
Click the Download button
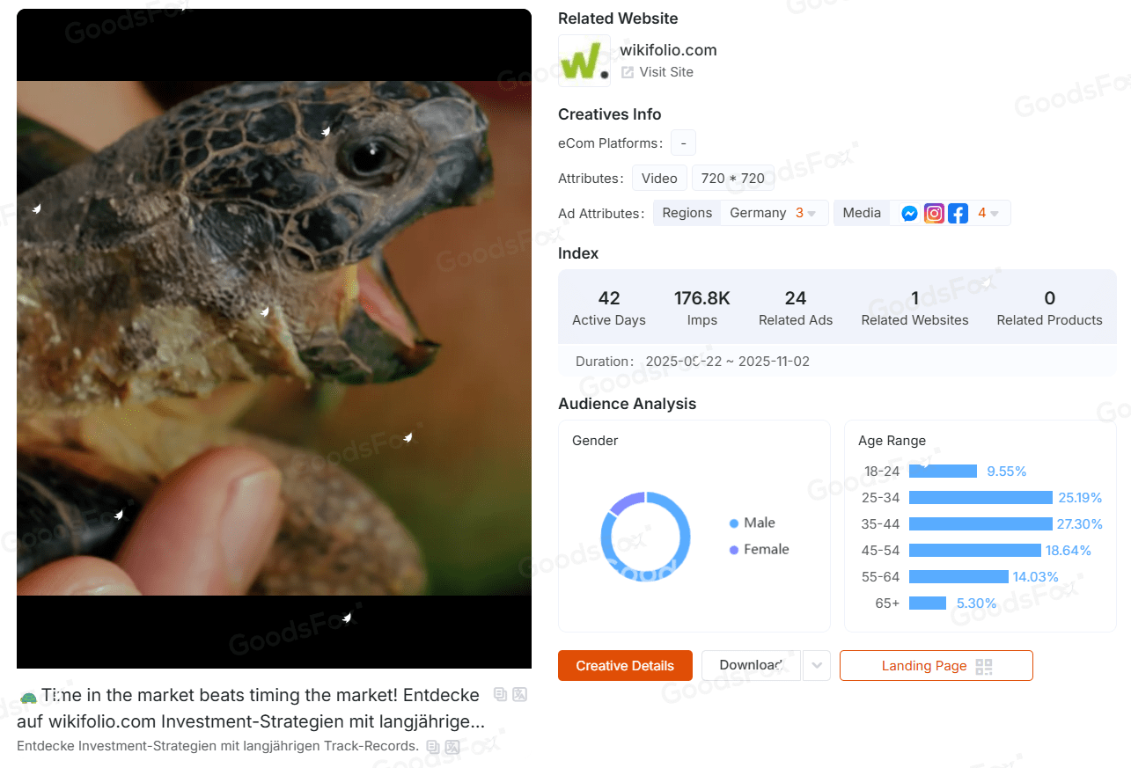751,665
